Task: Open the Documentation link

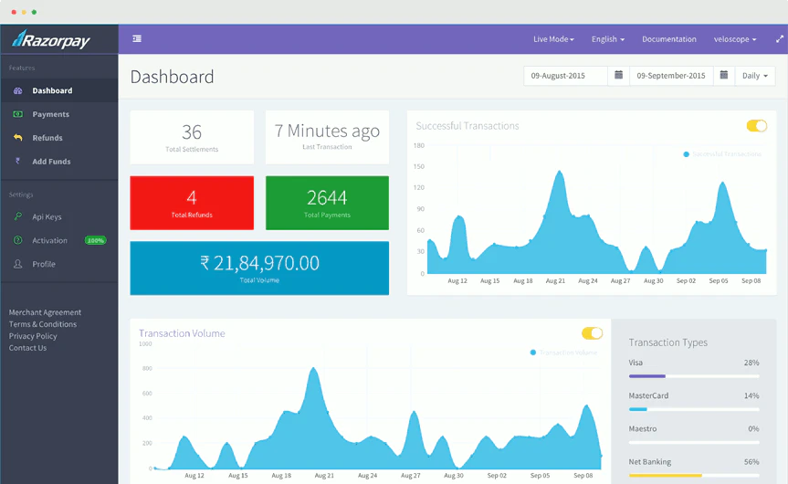Action: tap(669, 39)
